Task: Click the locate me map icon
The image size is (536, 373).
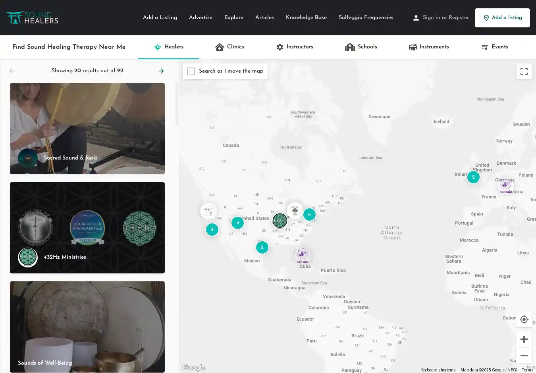Action: pyautogui.click(x=524, y=319)
